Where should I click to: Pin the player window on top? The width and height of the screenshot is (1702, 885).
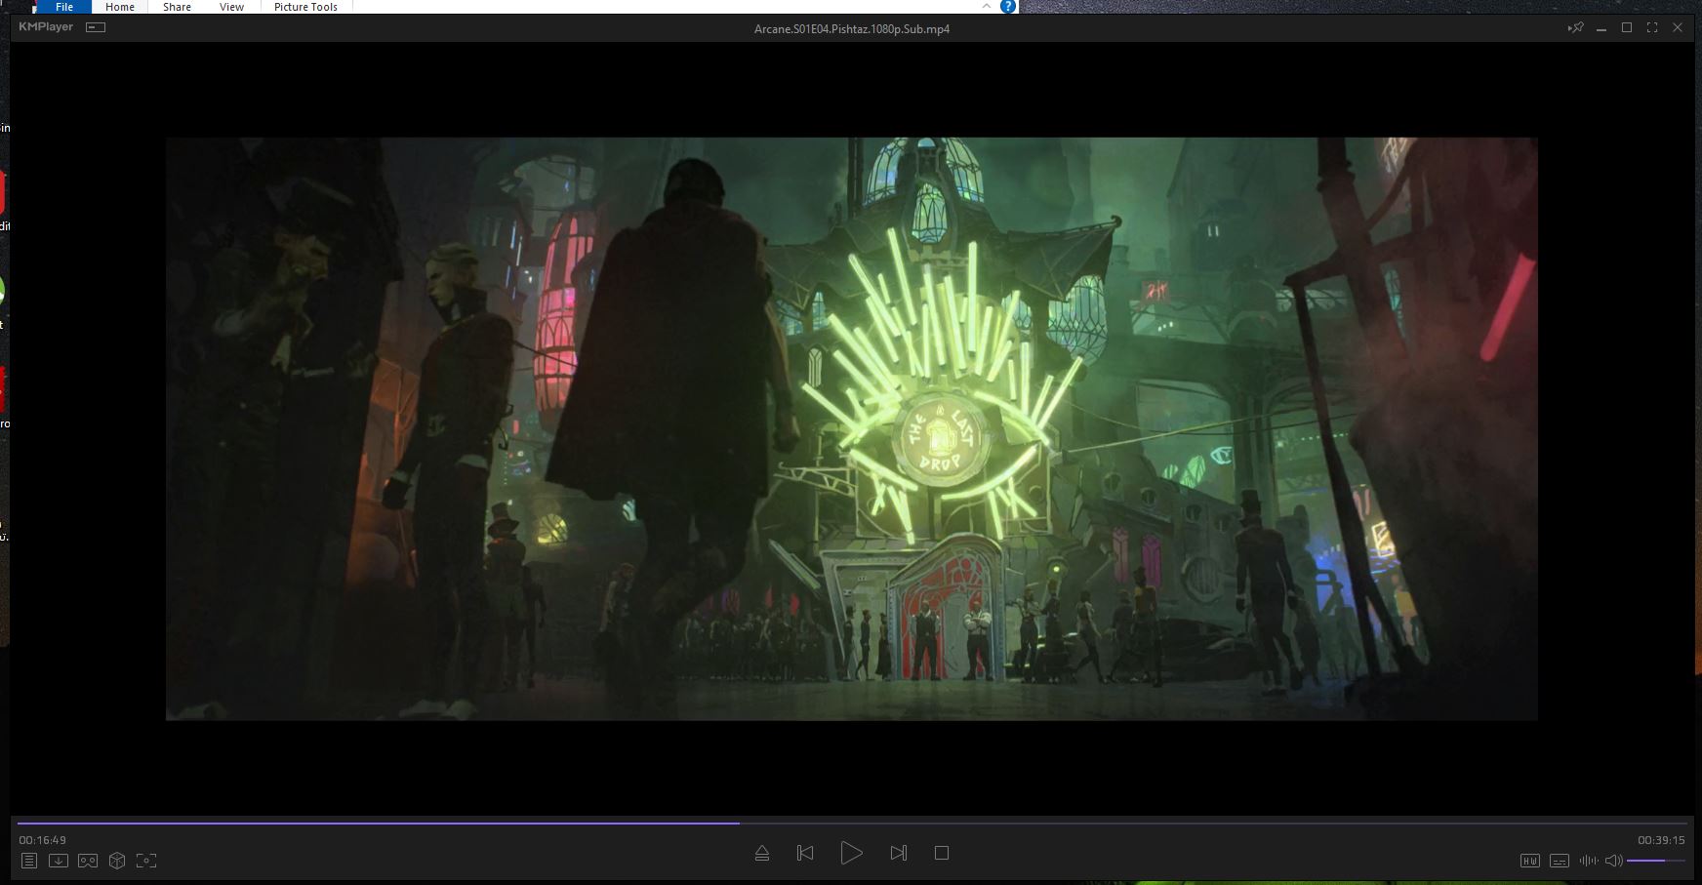click(x=1575, y=28)
